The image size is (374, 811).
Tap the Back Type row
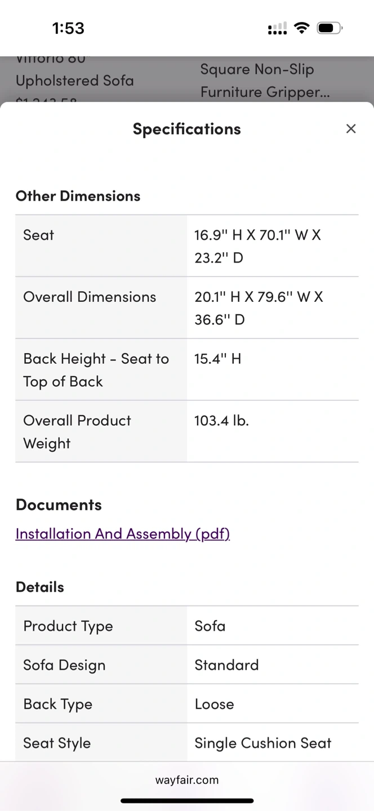(187, 704)
